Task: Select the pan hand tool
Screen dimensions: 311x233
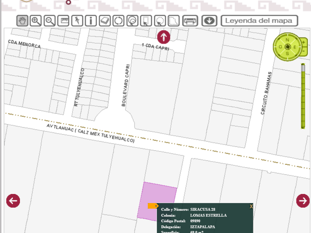Action: coord(23,21)
